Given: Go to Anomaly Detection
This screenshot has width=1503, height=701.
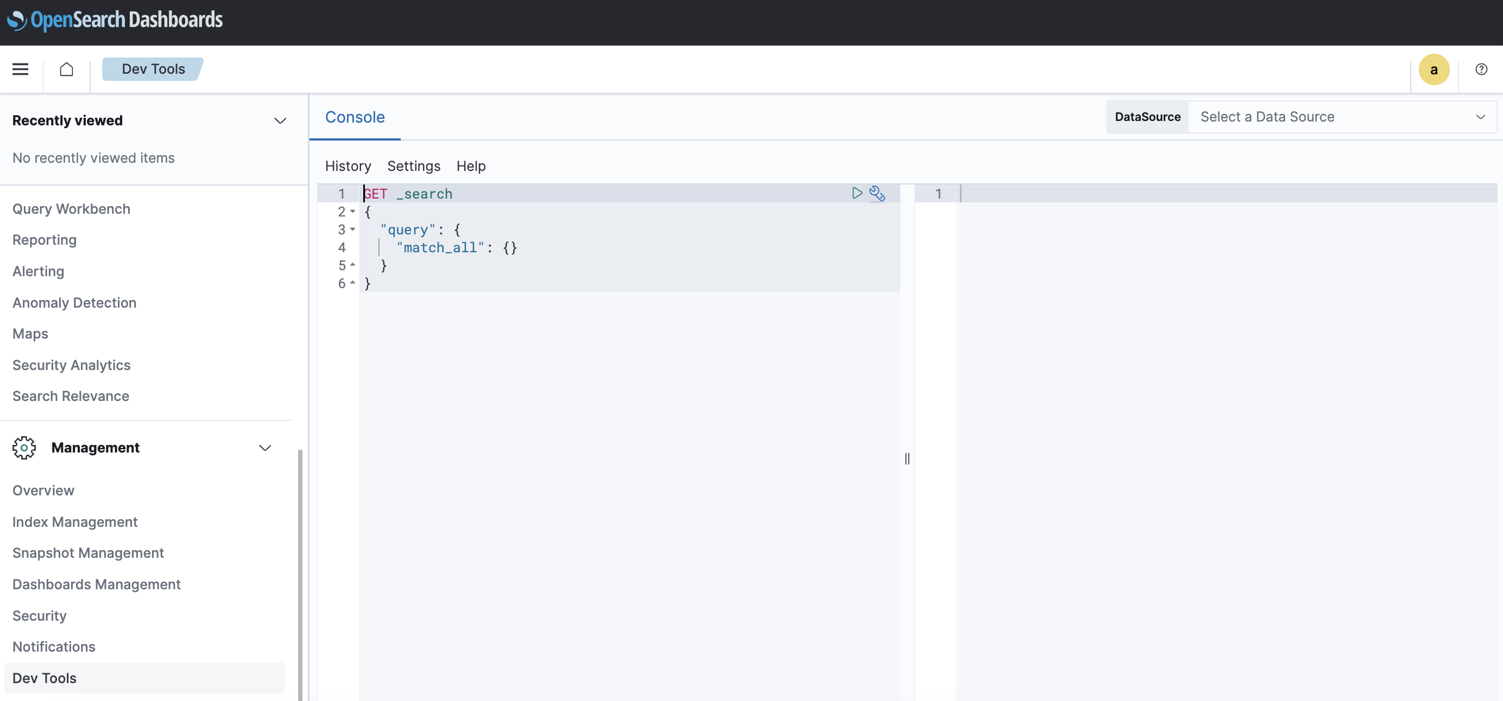Looking at the screenshot, I should [x=74, y=303].
